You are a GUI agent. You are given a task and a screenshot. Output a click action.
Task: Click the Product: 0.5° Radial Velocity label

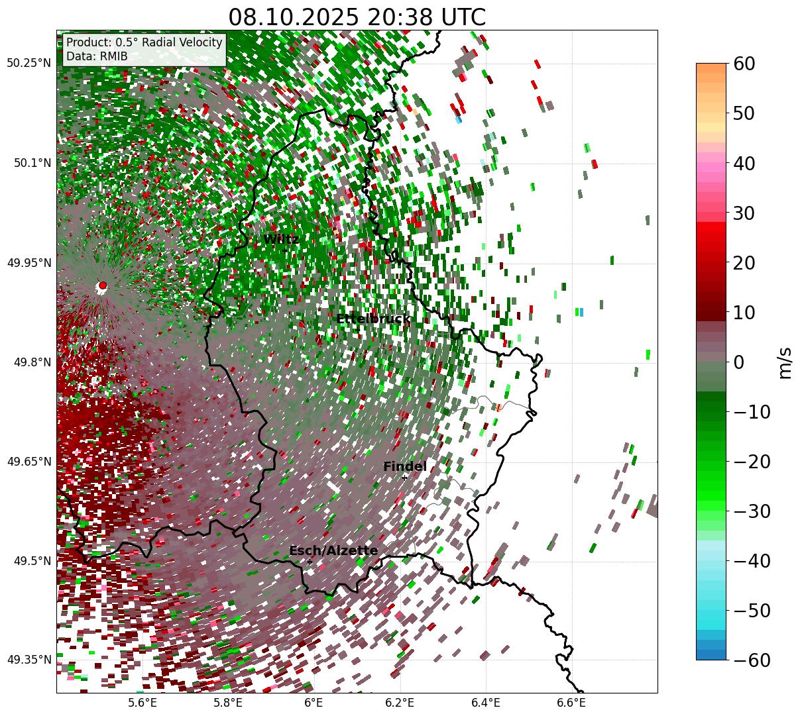tap(144, 43)
